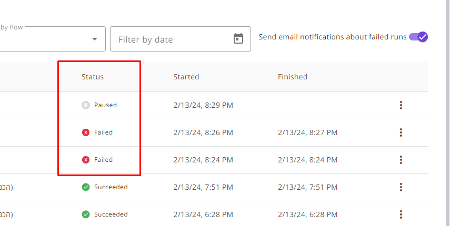The width and height of the screenshot is (450, 226).
Task: Expand the Filter by flow dropdown arrow
Action: point(94,39)
